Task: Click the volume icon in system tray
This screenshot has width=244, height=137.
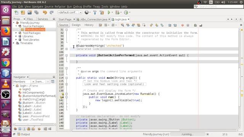Action: pyautogui.click(x=223, y=2)
